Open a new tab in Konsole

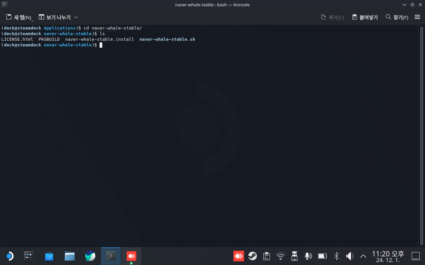[19, 17]
